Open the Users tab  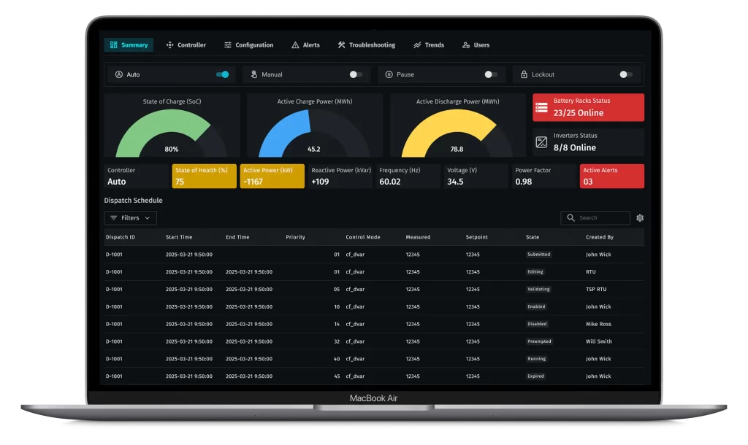click(x=476, y=44)
